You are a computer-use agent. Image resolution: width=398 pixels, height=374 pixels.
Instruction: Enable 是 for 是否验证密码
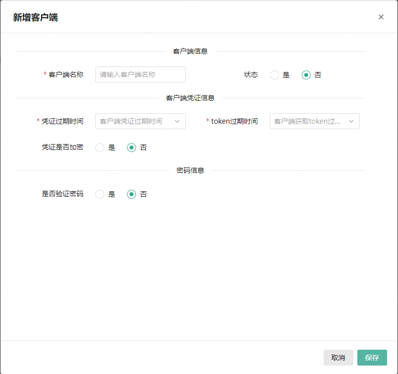[x=99, y=194]
